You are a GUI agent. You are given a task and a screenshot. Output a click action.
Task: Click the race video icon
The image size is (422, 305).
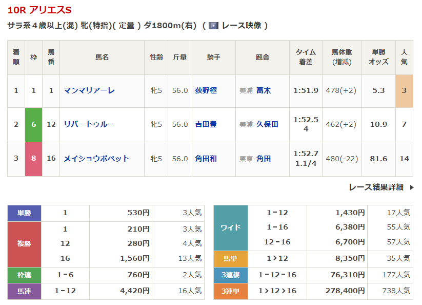213,26
